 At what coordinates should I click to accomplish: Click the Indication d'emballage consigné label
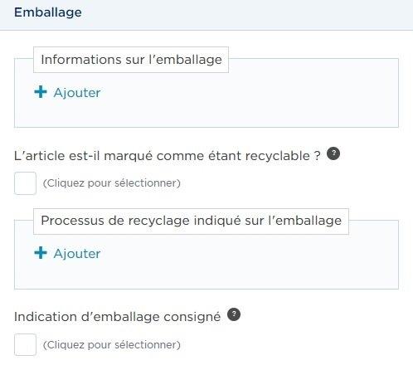click(118, 317)
